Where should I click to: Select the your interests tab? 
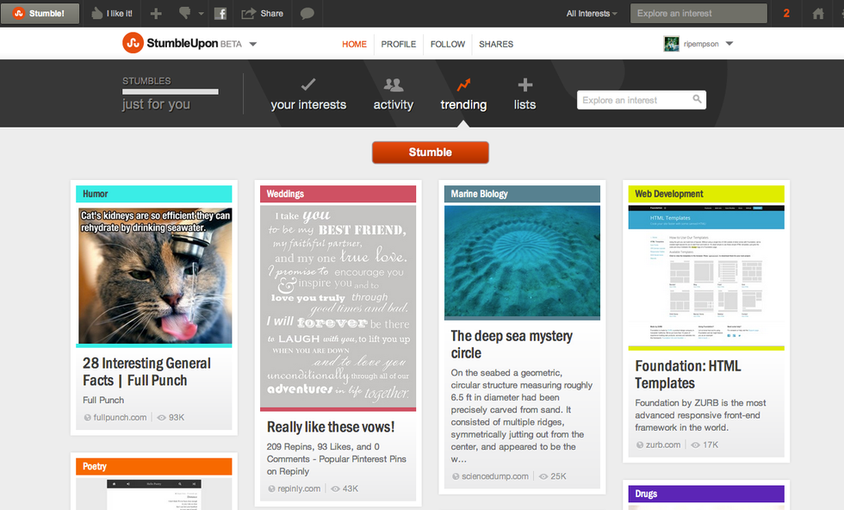pos(308,94)
